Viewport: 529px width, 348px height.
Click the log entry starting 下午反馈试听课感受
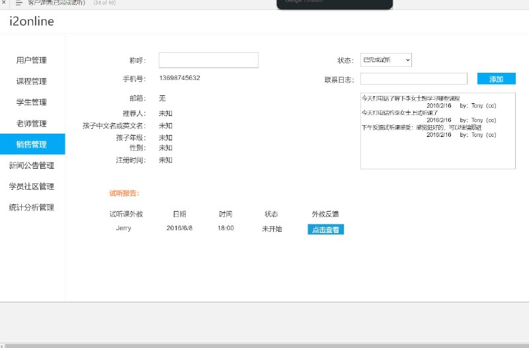coord(422,127)
